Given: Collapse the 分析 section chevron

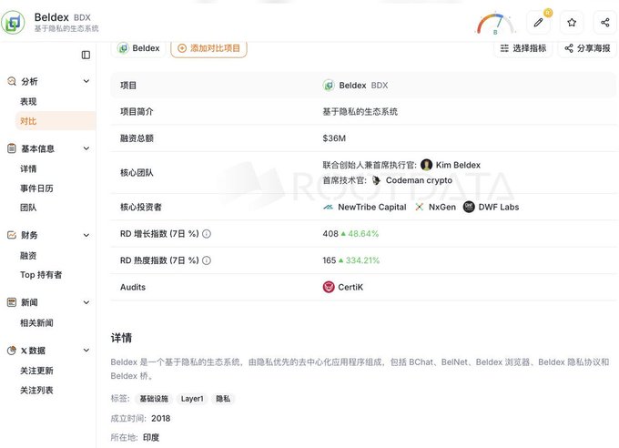Looking at the screenshot, I should pyautogui.click(x=86, y=81).
